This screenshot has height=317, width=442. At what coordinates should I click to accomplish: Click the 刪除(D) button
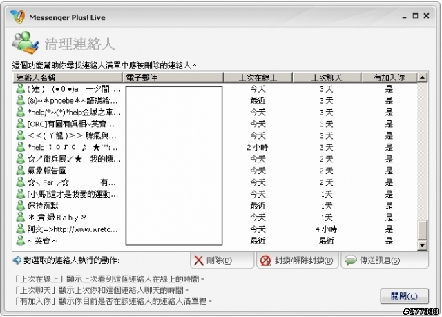(x=222, y=260)
